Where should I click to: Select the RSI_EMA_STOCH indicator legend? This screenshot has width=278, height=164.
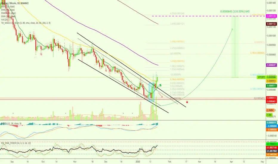16,143
